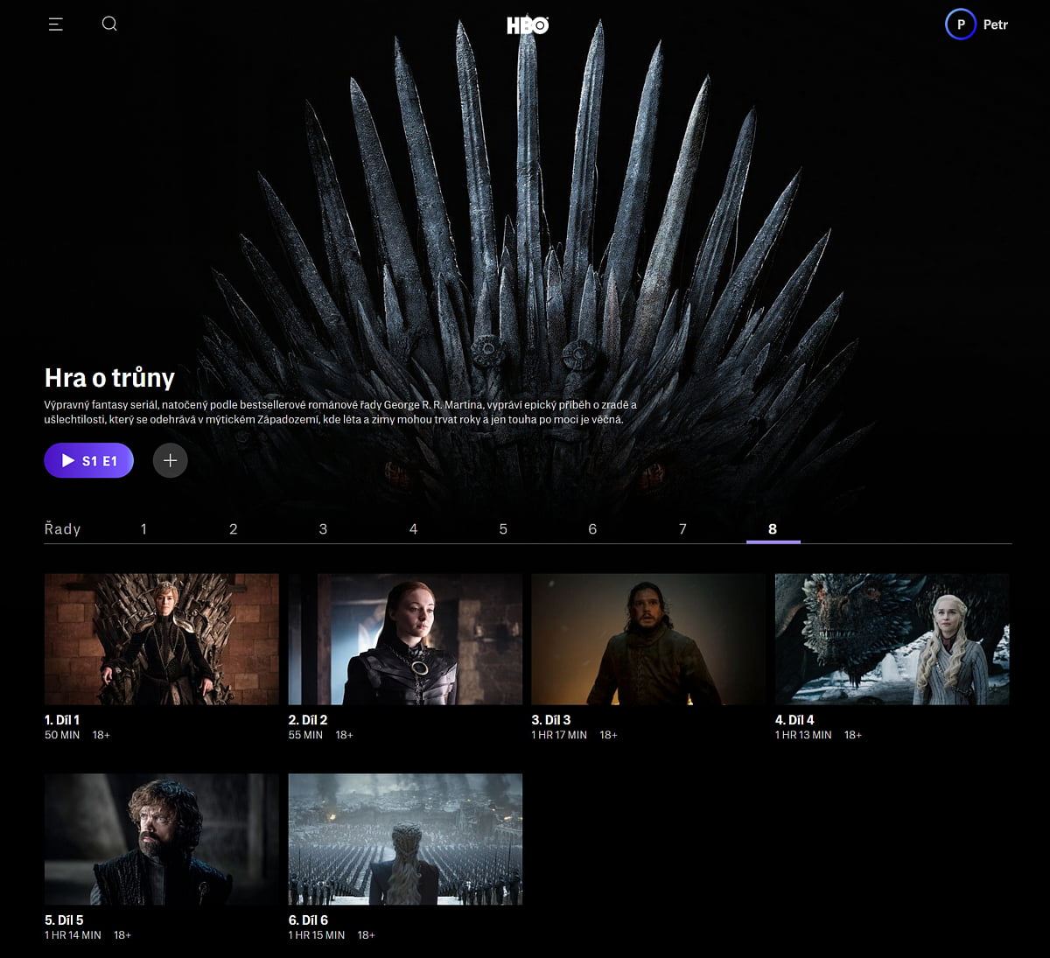Switch to season 1 tab
Screen dimensions: 1050x958
[143, 528]
